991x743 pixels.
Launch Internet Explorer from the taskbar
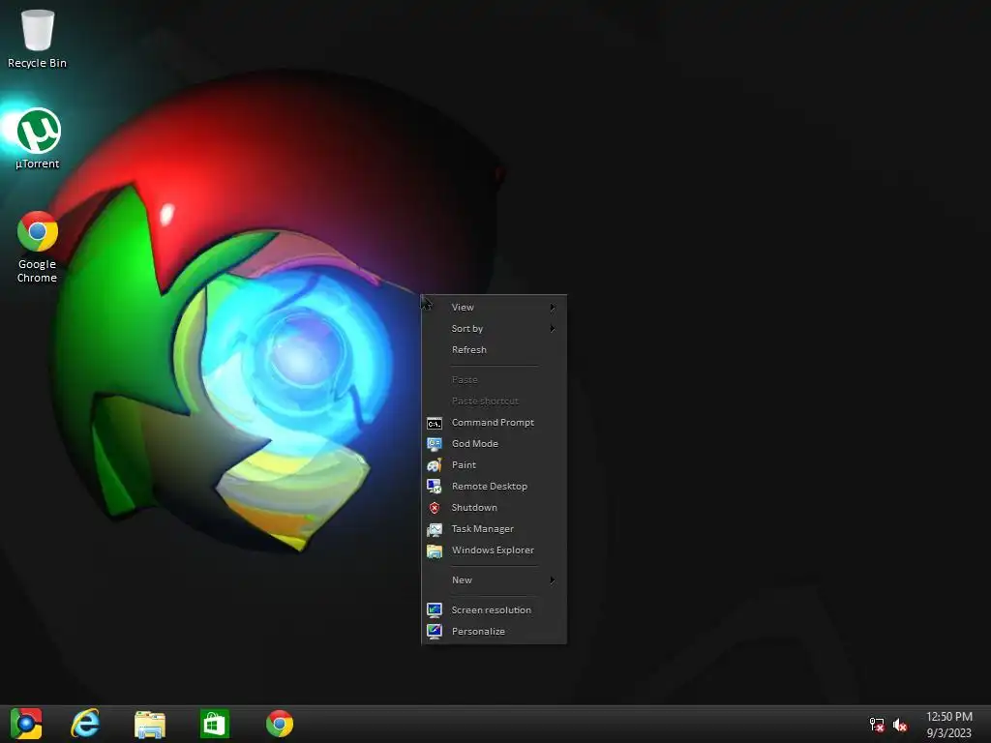(85, 724)
